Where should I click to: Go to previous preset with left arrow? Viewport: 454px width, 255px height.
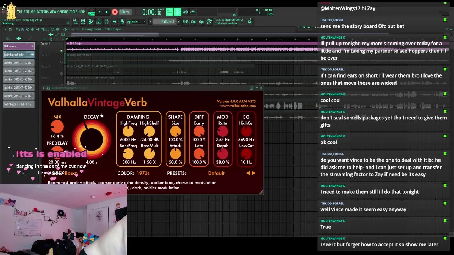(248, 173)
